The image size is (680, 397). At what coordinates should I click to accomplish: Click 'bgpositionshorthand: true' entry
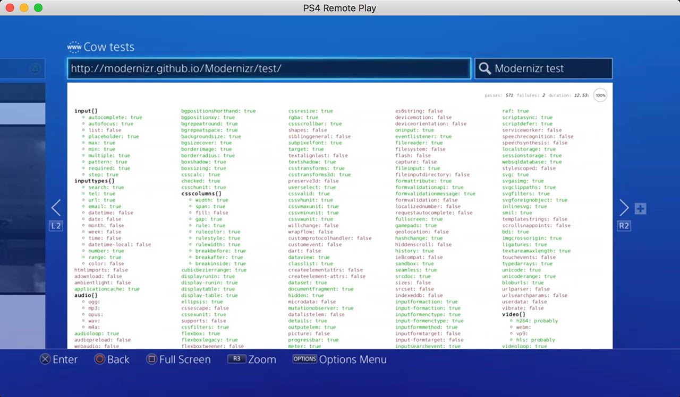pos(218,111)
